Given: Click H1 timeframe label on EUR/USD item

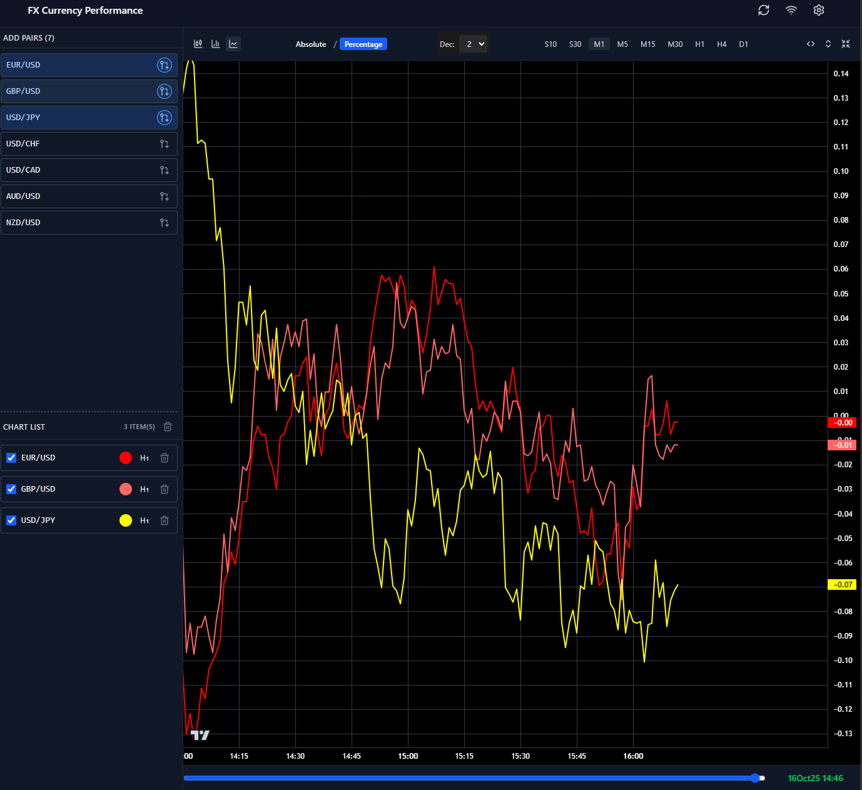Looking at the screenshot, I should (145, 458).
